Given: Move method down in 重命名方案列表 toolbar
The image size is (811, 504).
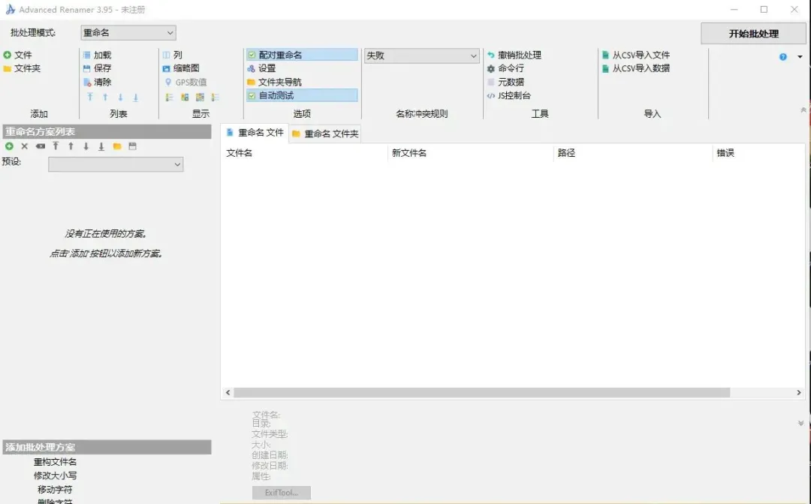Looking at the screenshot, I should (x=86, y=147).
